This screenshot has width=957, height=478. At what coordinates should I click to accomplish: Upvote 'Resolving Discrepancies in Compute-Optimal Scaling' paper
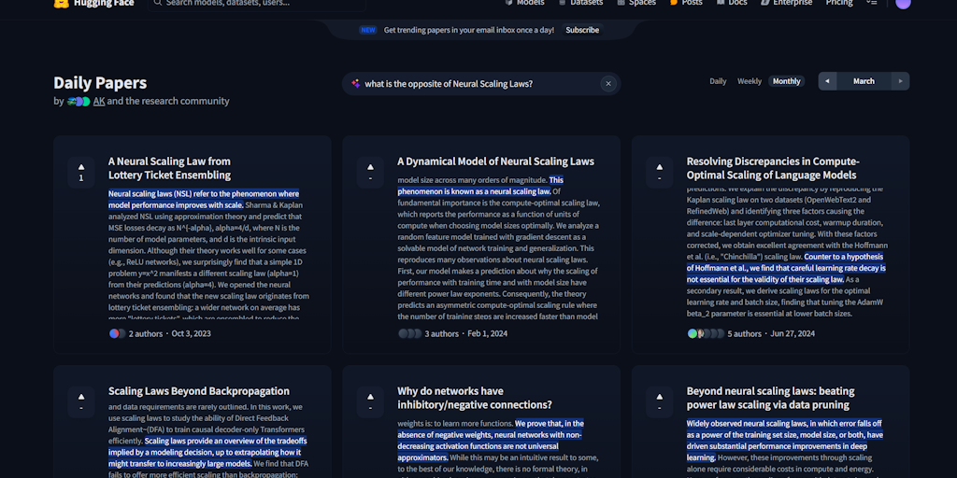coord(659,173)
